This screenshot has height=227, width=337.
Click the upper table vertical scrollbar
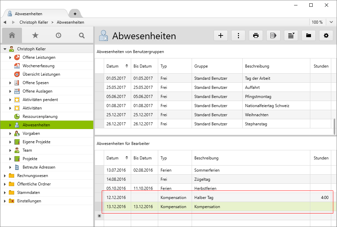334,127
